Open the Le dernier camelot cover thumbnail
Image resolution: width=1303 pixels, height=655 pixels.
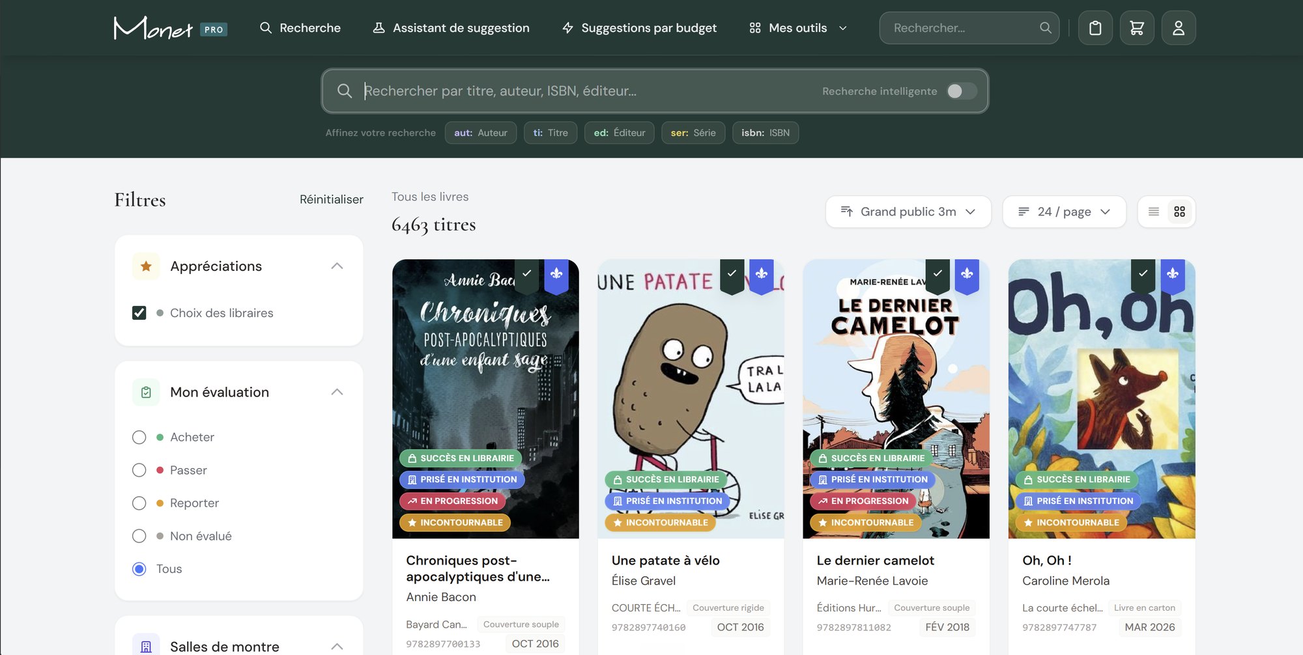(x=896, y=399)
